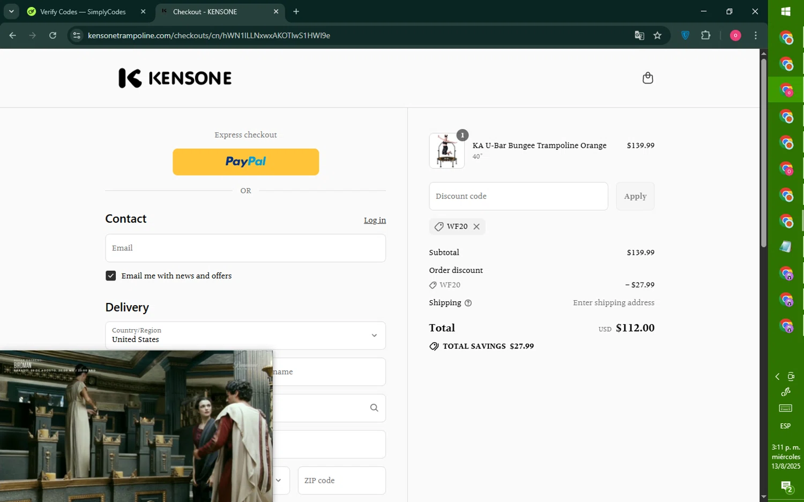Click the Subtotal $139.99 value
The image size is (804, 502).
(641, 252)
